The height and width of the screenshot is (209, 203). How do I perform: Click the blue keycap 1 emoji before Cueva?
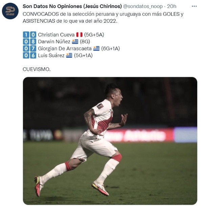26,34
